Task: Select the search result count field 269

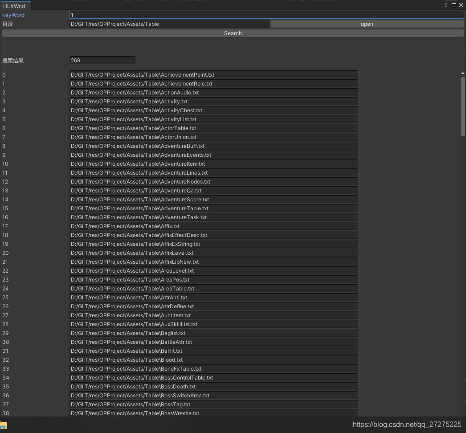Action: tap(102, 60)
